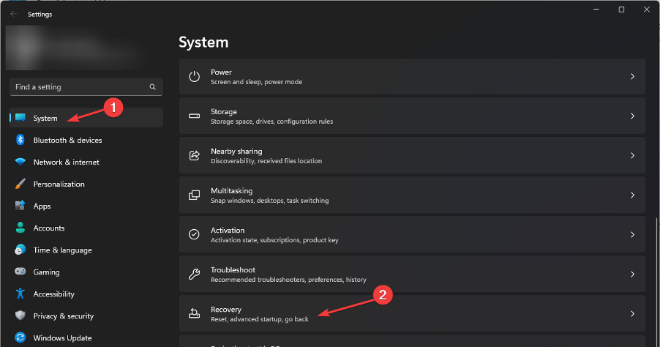Click the Power icon in System list
The height and width of the screenshot is (347, 660).
[194, 77]
